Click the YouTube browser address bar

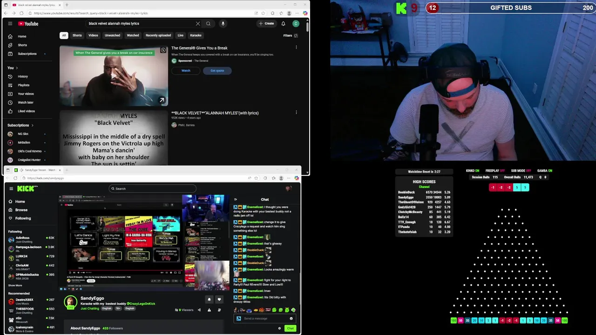140,13
